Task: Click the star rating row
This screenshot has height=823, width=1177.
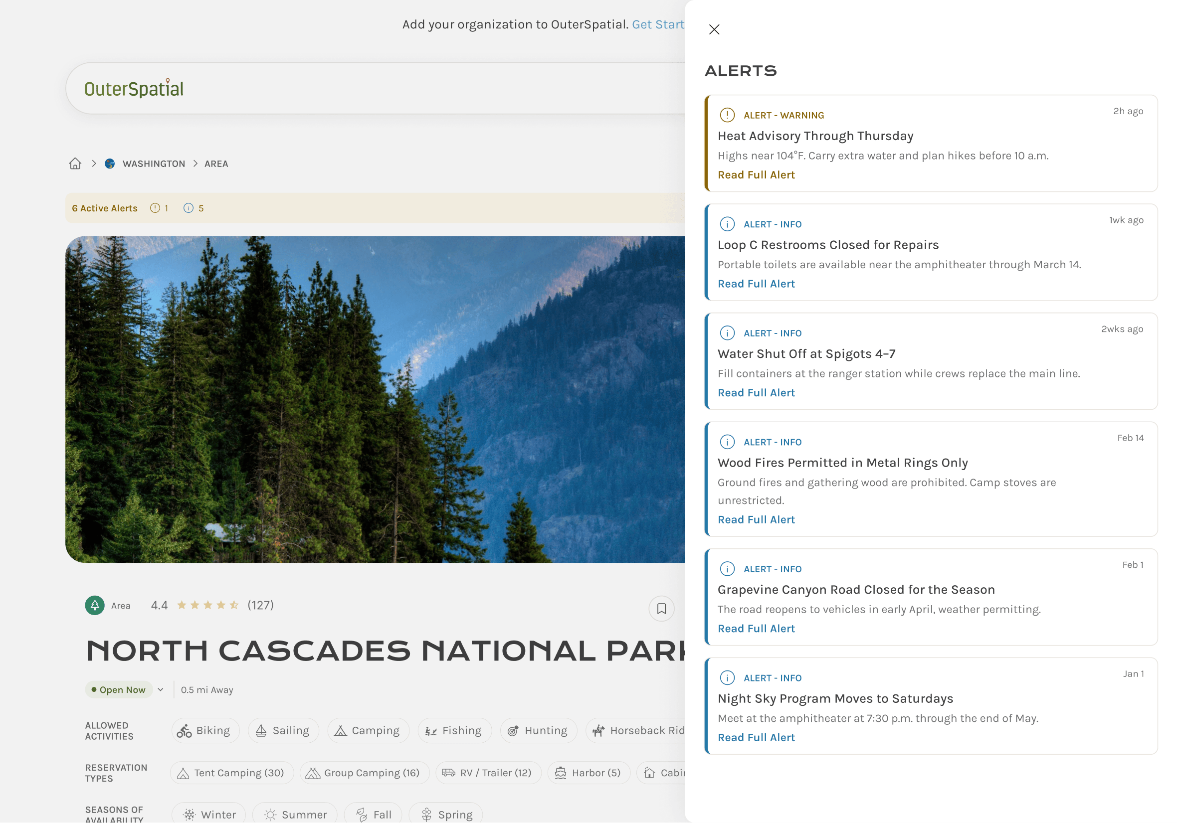Action: point(207,605)
